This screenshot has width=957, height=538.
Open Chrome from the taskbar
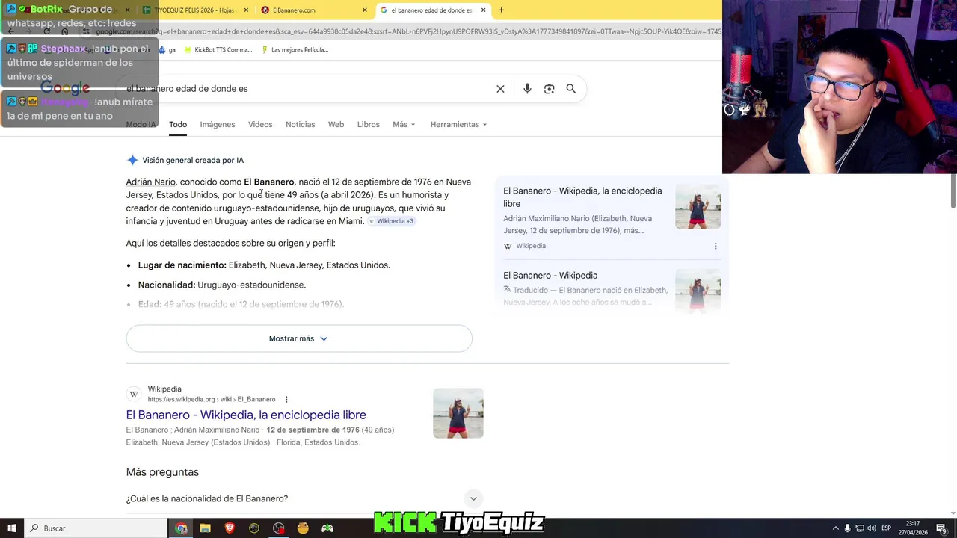pyautogui.click(x=181, y=528)
